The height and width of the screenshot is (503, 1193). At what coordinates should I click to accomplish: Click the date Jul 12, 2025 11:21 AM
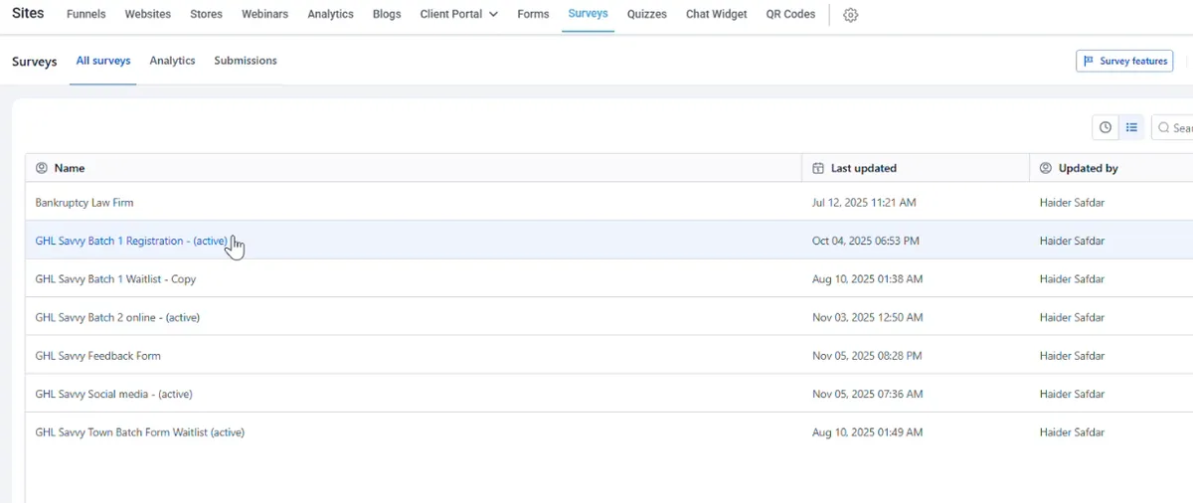tap(864, 203)
